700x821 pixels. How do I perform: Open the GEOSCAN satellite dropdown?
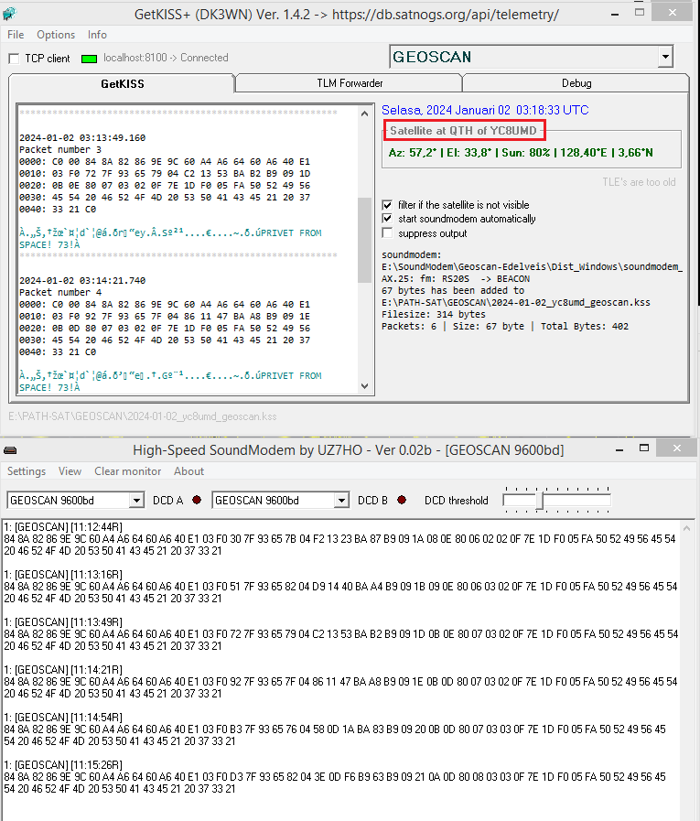pos(665,57)
